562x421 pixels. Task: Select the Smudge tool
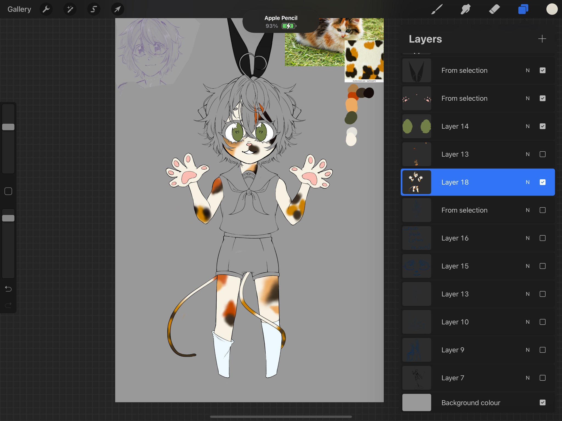point(465,9)
